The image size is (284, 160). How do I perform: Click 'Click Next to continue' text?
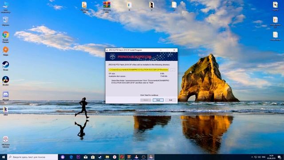pos(149,95)
